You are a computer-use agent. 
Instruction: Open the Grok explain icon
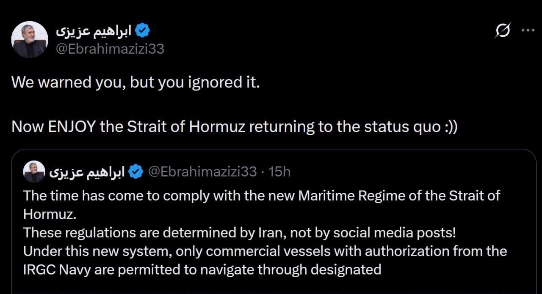(x=502, y=31)
